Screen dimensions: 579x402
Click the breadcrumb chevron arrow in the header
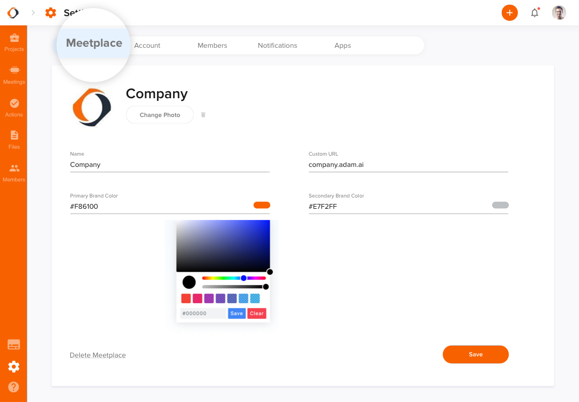(33, 13)
